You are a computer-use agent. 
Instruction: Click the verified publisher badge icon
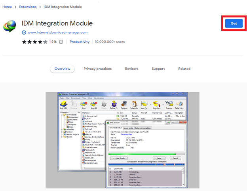24,32
